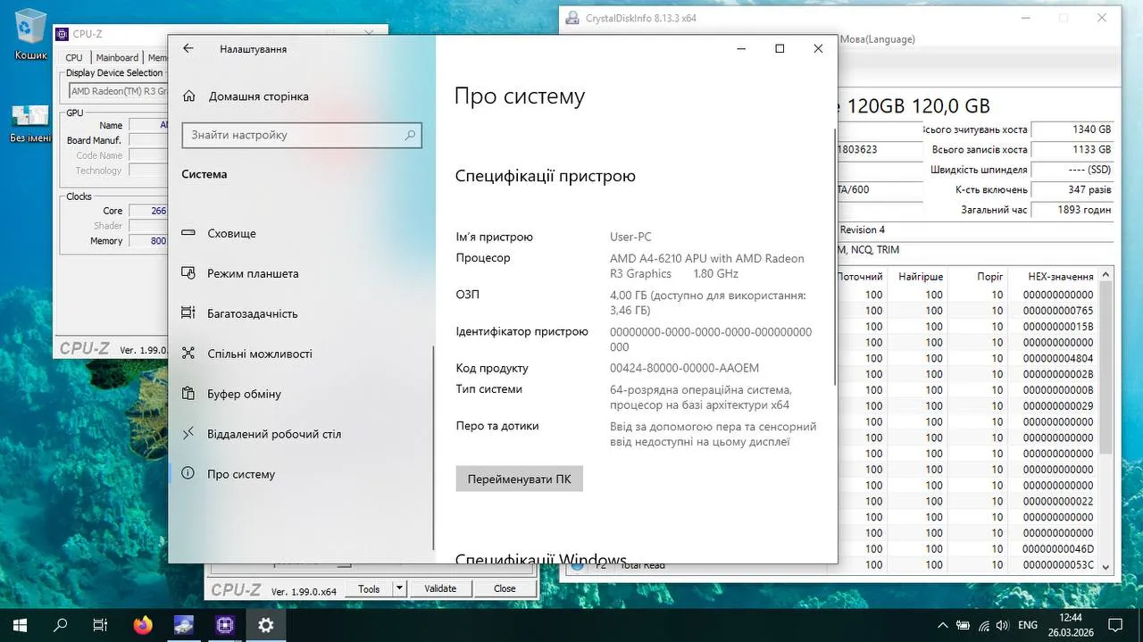Click the Перейменувати ПК button
Viewport: 1143px width, 642px height.
[519, 479]
